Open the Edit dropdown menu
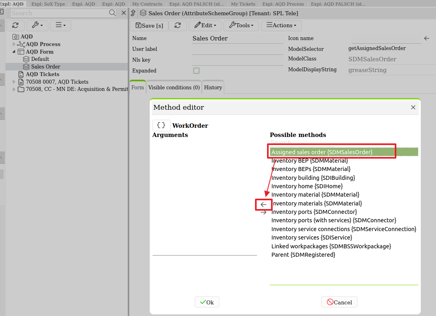The image size is (436, 316). (x=205, y=26)
